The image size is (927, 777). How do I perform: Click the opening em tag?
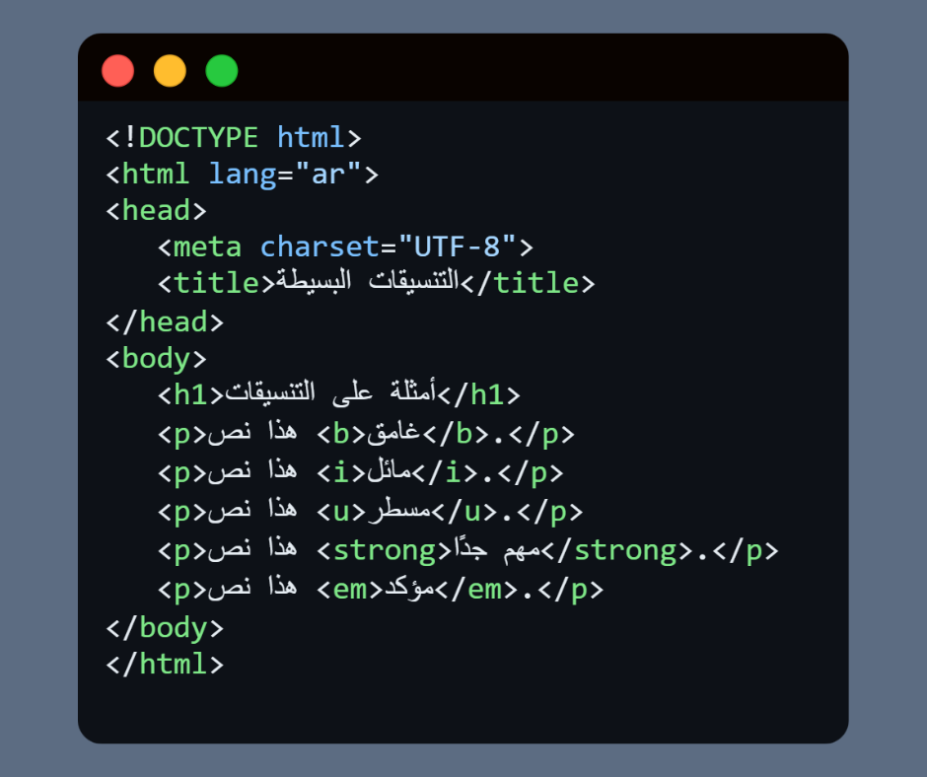(350, 590)
